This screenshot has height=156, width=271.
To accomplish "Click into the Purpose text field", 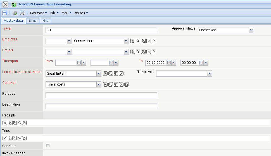I will point(101,95).
